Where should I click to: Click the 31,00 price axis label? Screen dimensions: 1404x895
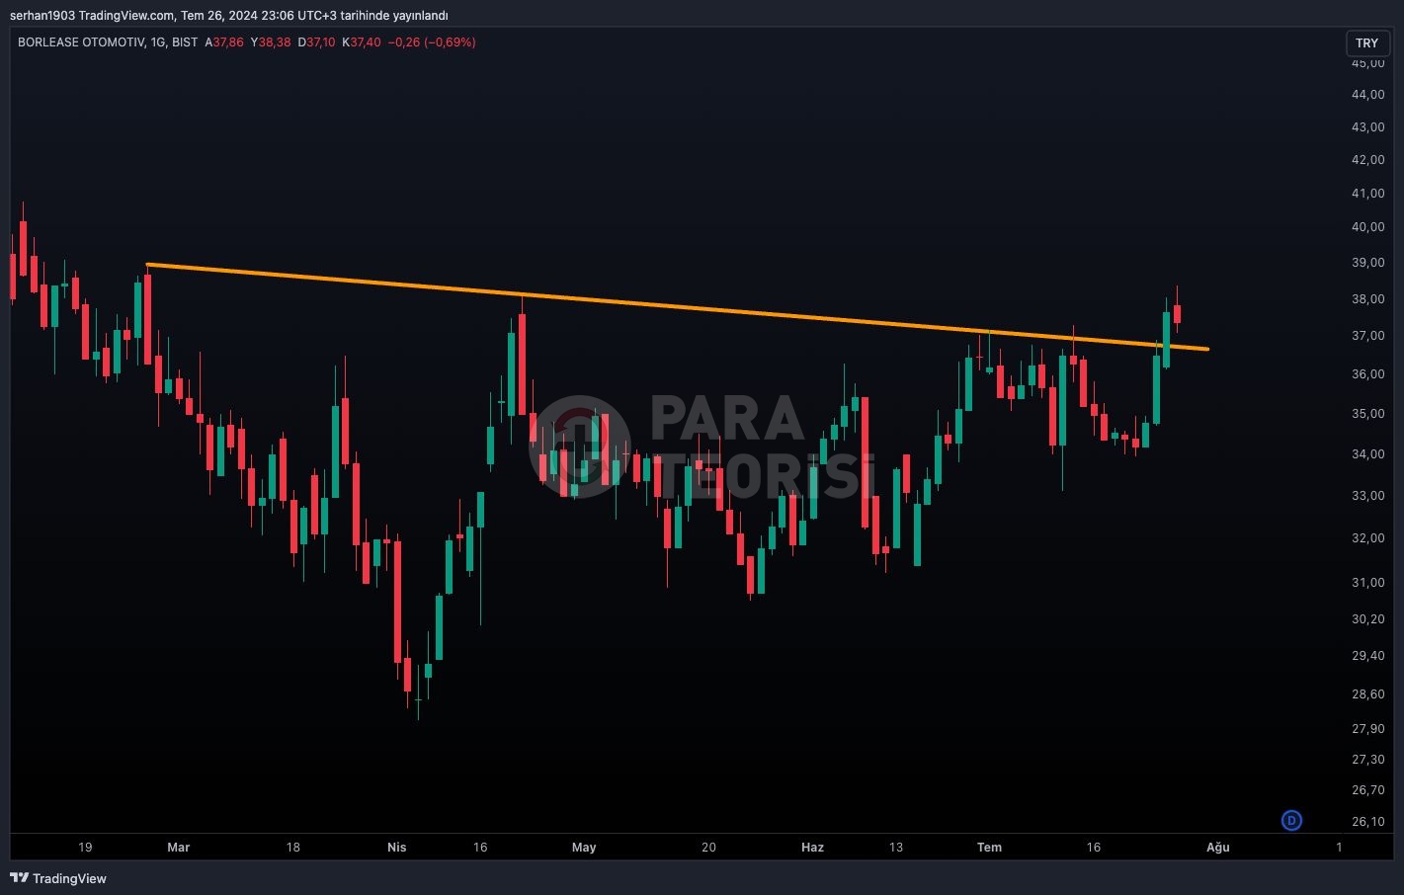pos(1367,583)
